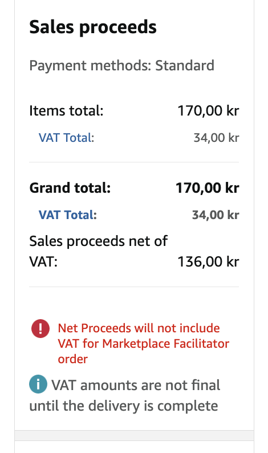268x453 pixels.
Task: Click the until the delivery is complete text
Action: (124, 406)
